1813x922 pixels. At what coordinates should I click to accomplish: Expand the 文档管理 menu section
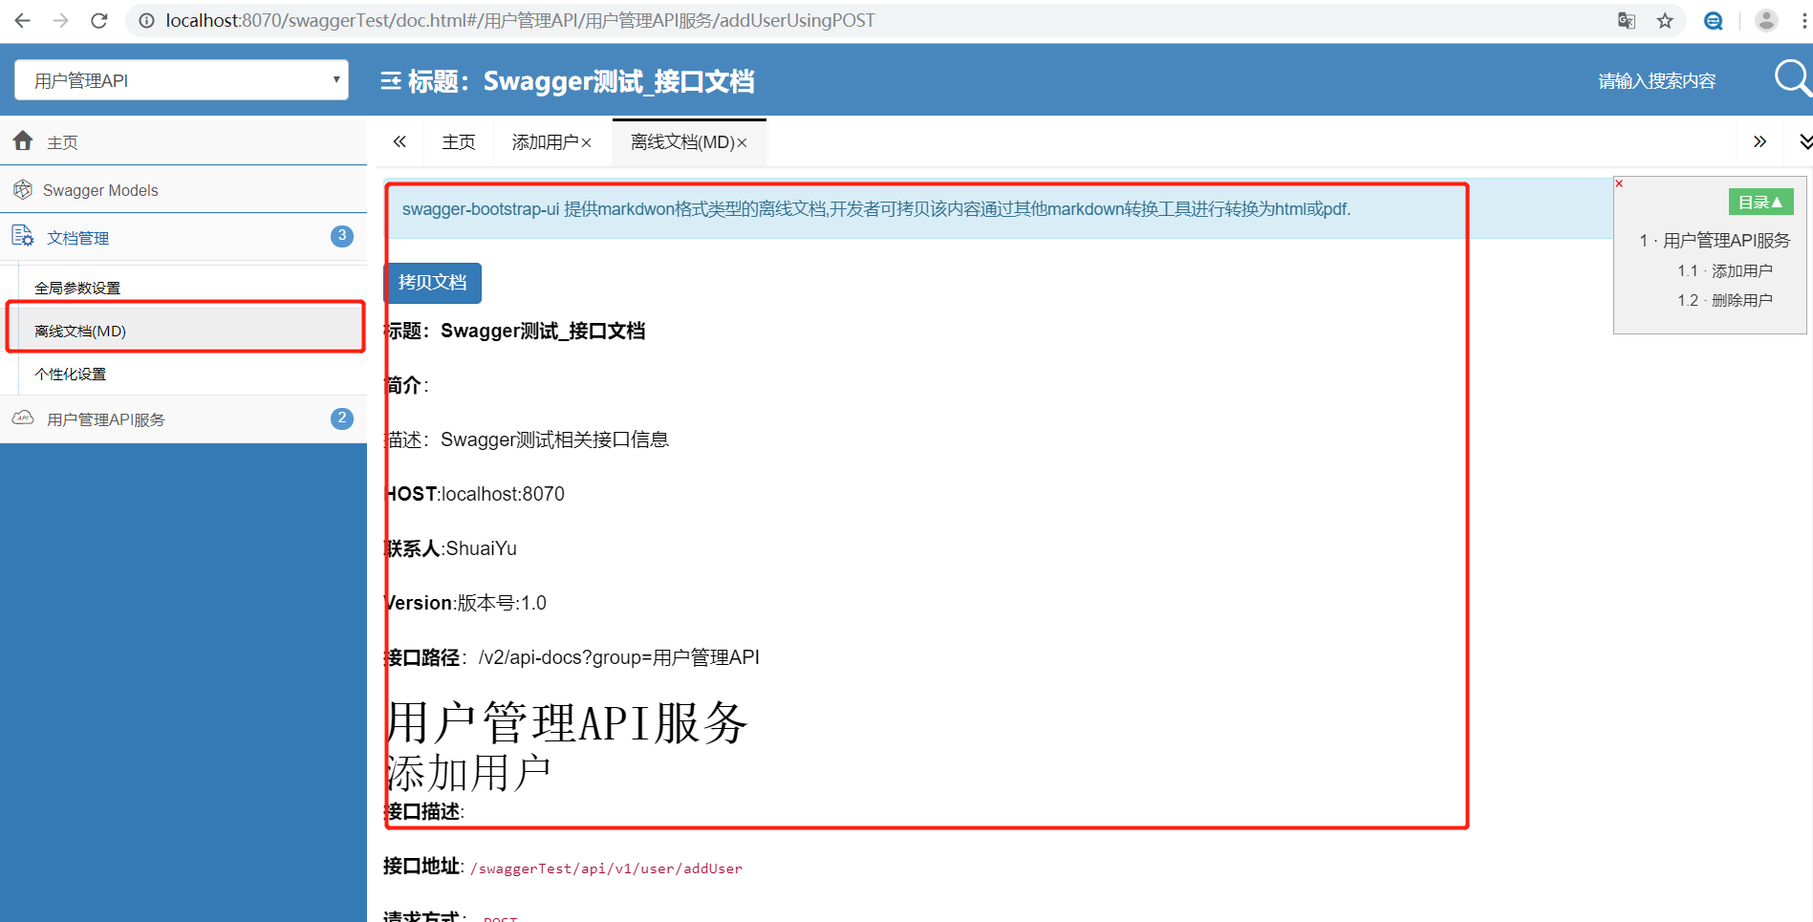click(183, 236)
